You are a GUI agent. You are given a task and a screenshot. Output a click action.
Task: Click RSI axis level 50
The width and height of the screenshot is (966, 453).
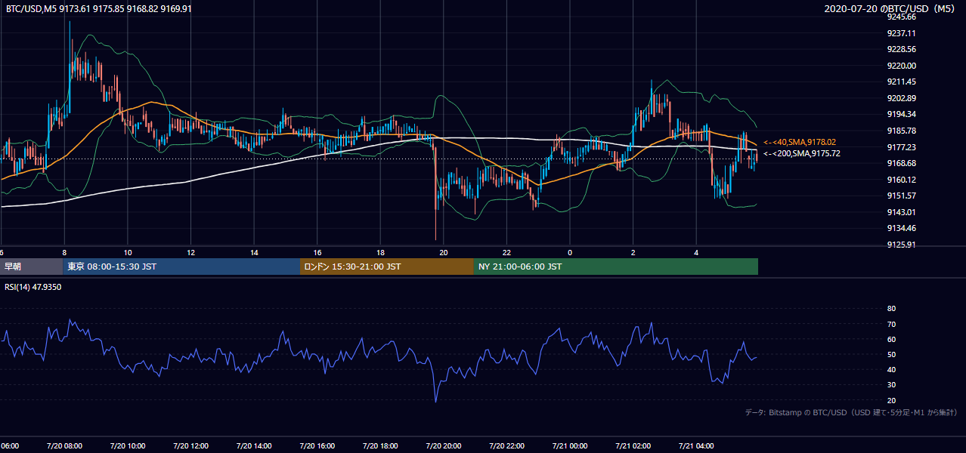point(891,354)
